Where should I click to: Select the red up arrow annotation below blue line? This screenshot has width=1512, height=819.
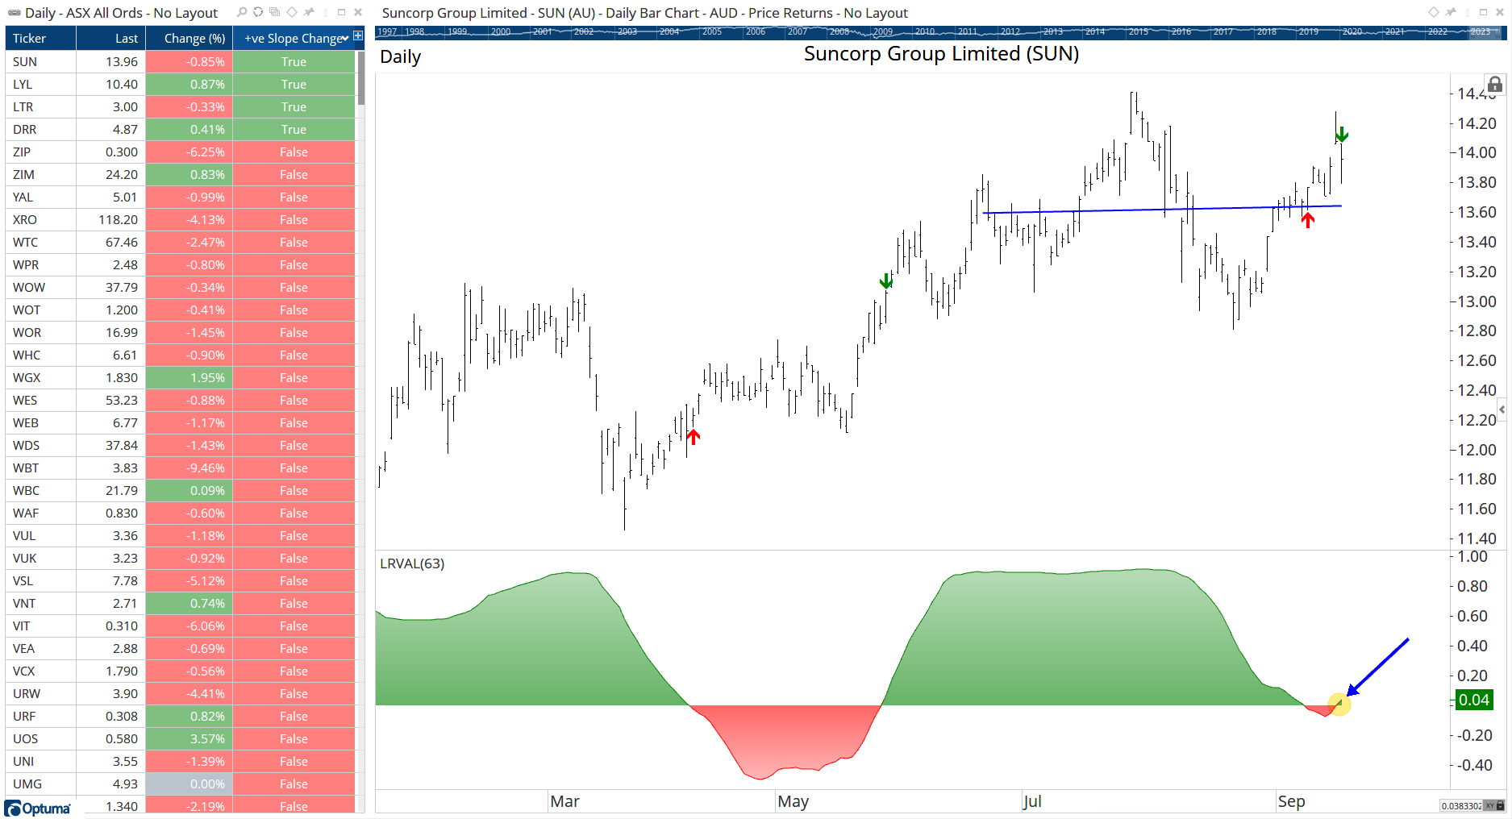1307,220
